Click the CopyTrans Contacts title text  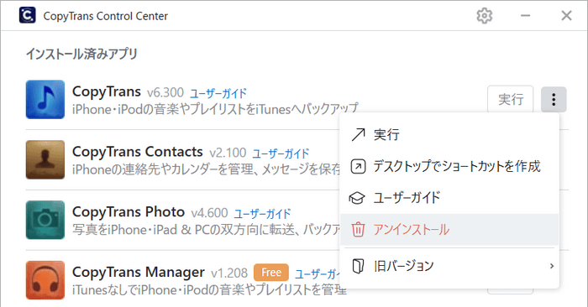[x=137, y=152]
